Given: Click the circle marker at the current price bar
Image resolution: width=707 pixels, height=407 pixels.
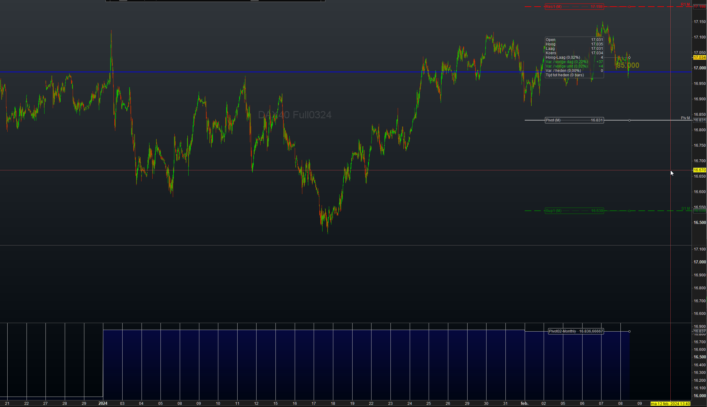Looking at the screenshot, I should 629,57.
